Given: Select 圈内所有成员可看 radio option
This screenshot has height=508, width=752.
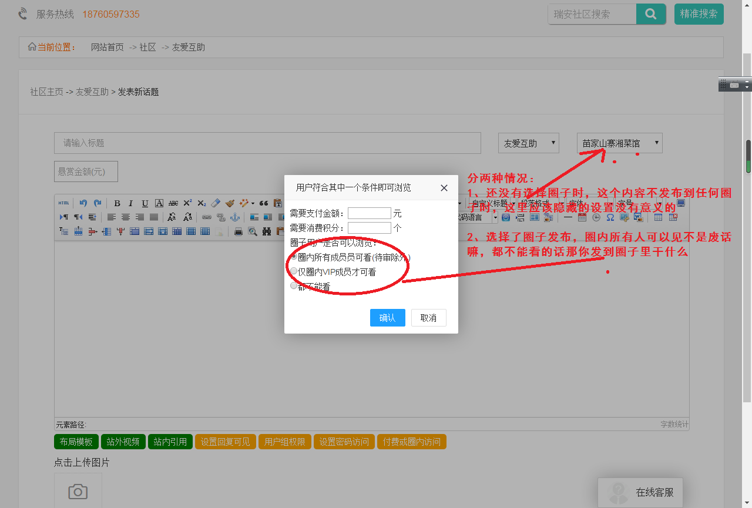Looking at the screenshot, I should (294, 257).
